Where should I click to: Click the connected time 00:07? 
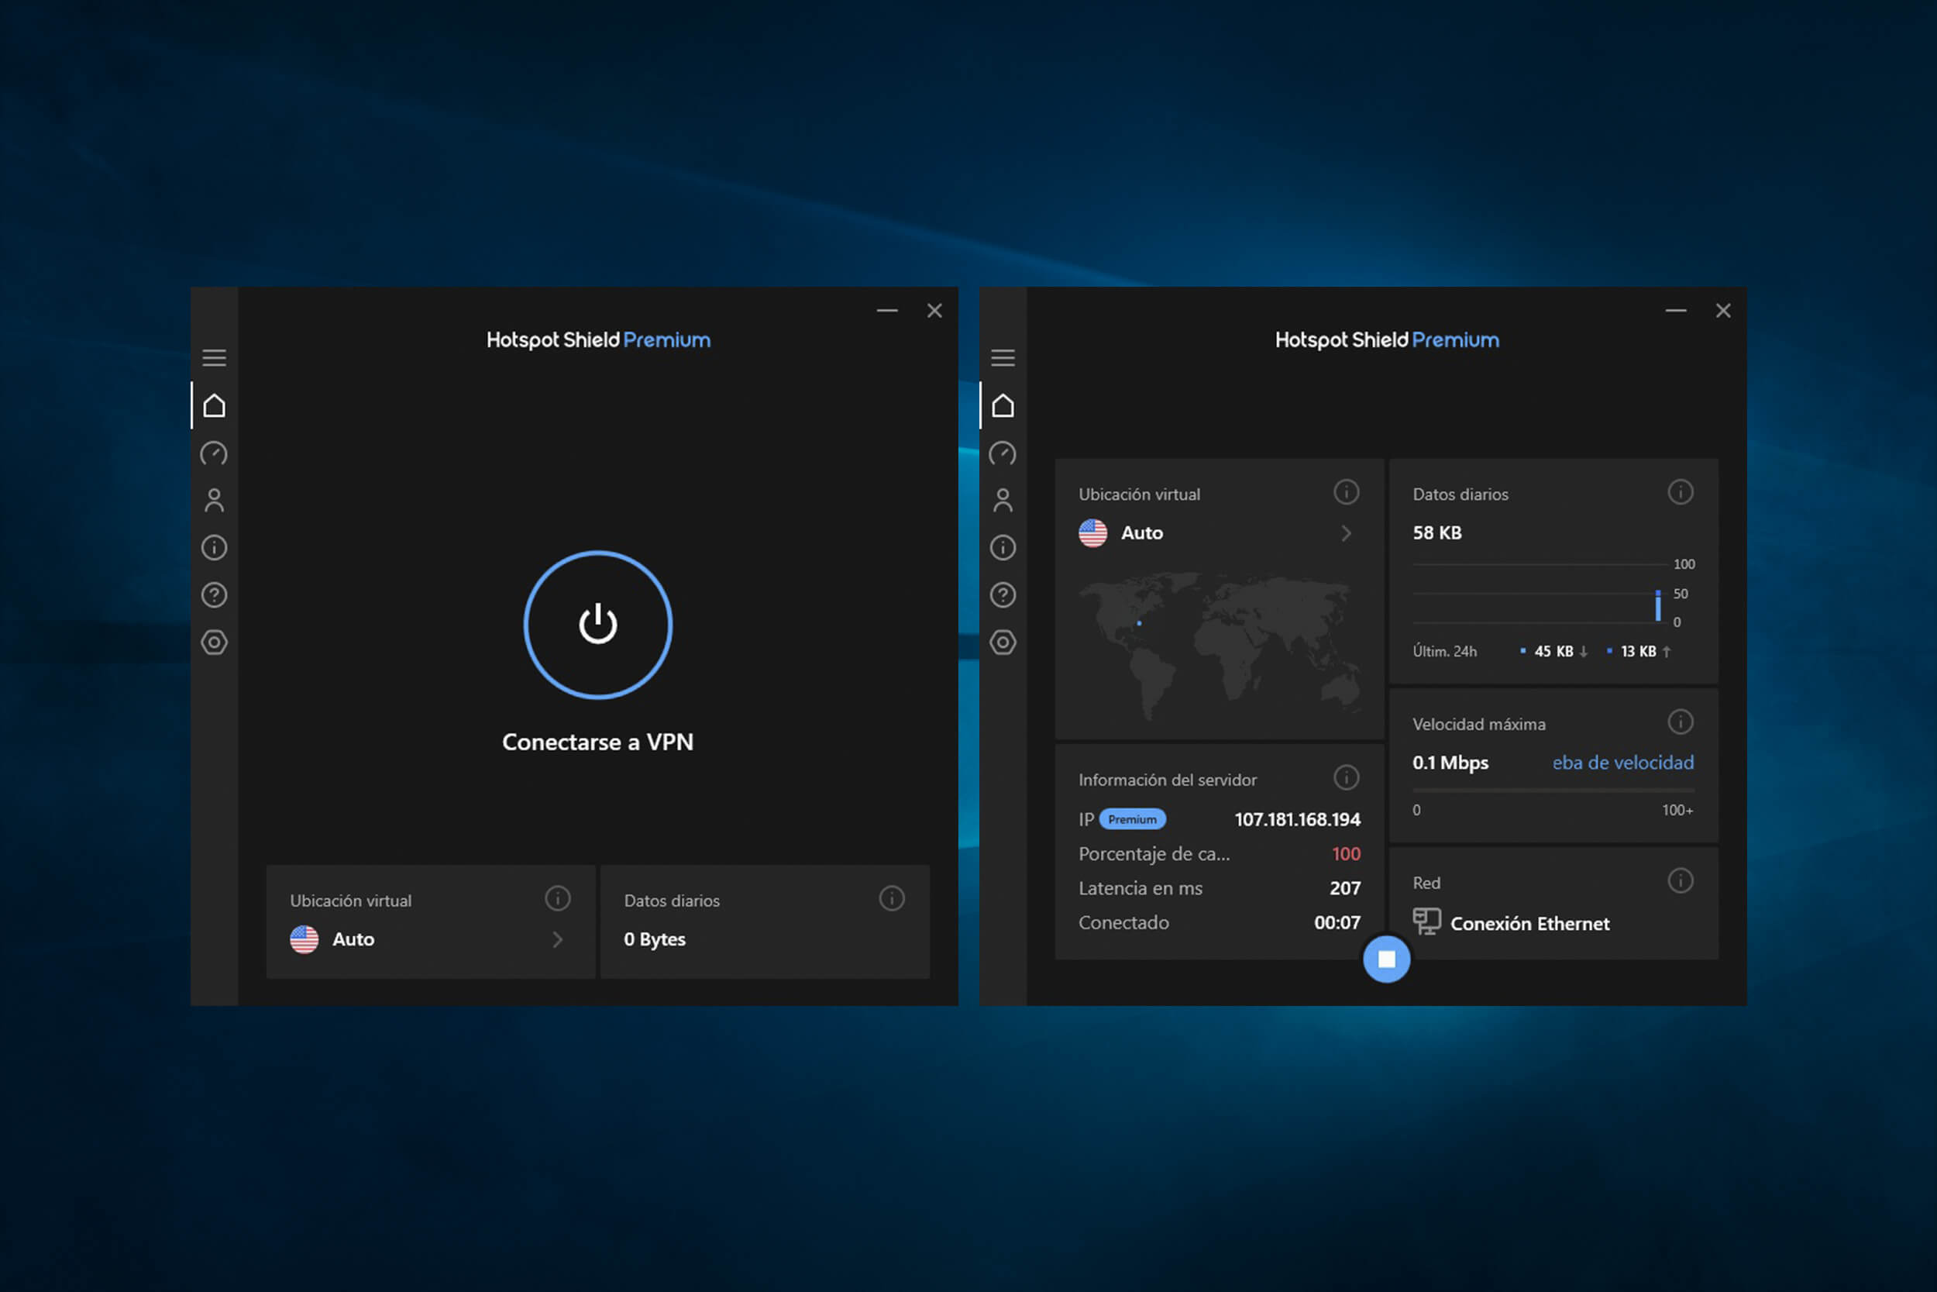pos(1337,923)
